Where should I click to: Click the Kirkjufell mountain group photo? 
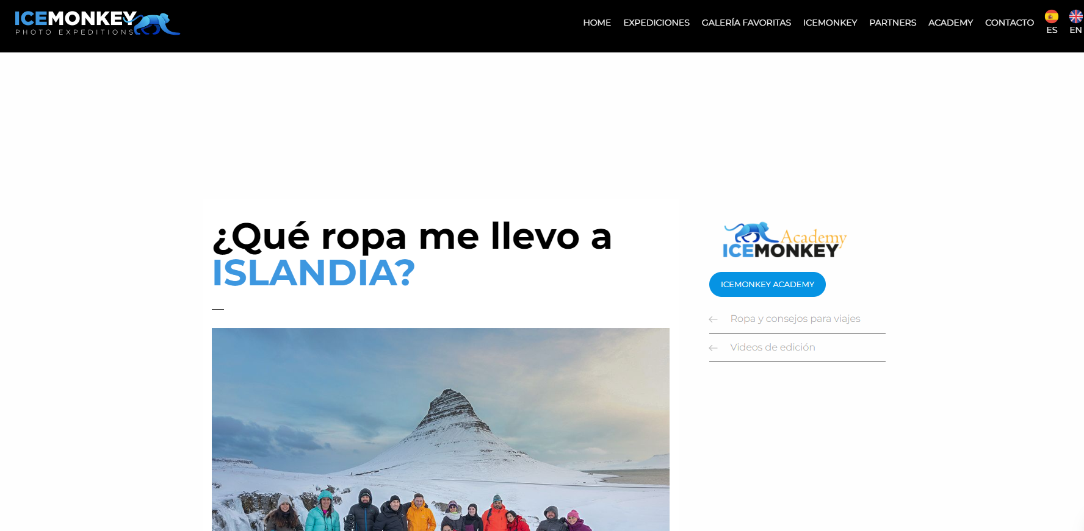tap(441, 429)
